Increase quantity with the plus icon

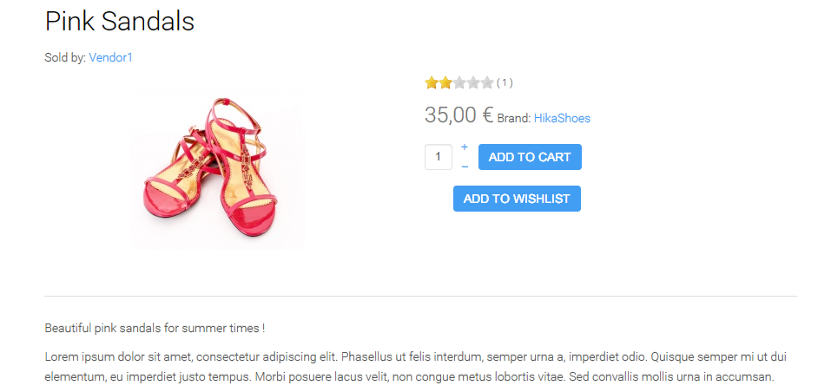click(x=465, y=147)
